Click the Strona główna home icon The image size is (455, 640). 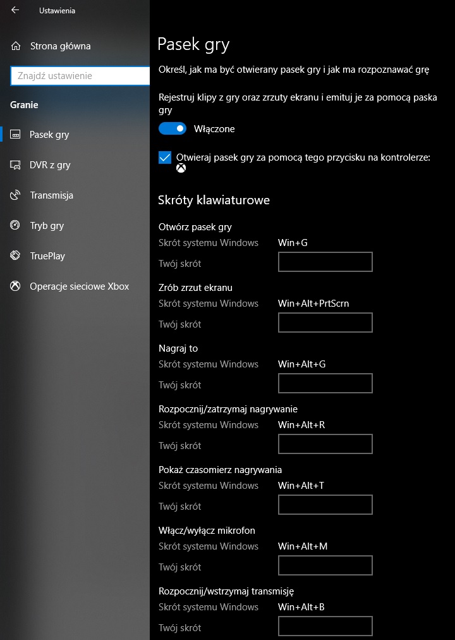[x=16, y=46]
